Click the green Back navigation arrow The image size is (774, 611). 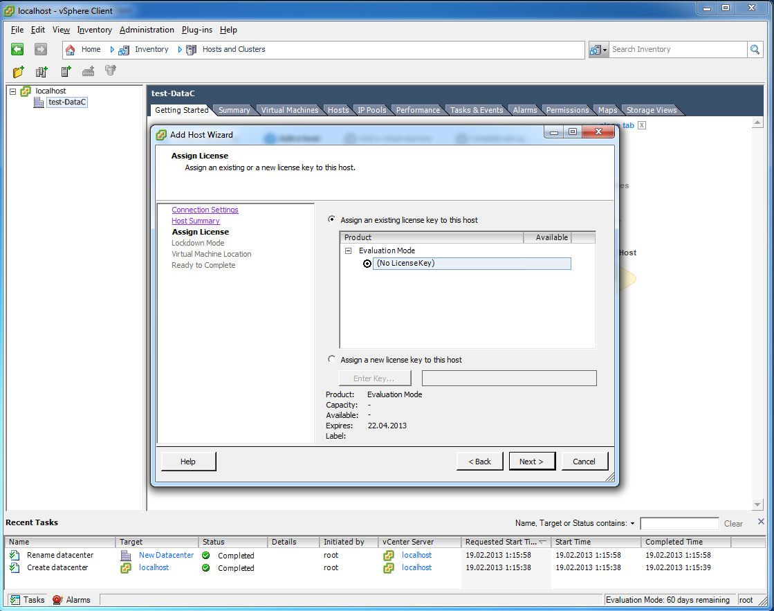17,49
